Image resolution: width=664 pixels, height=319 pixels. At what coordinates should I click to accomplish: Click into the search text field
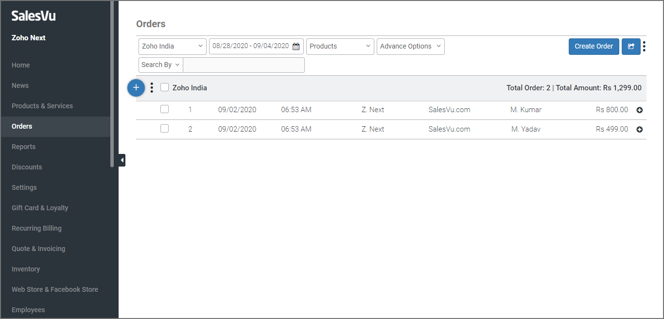point(244,65)
